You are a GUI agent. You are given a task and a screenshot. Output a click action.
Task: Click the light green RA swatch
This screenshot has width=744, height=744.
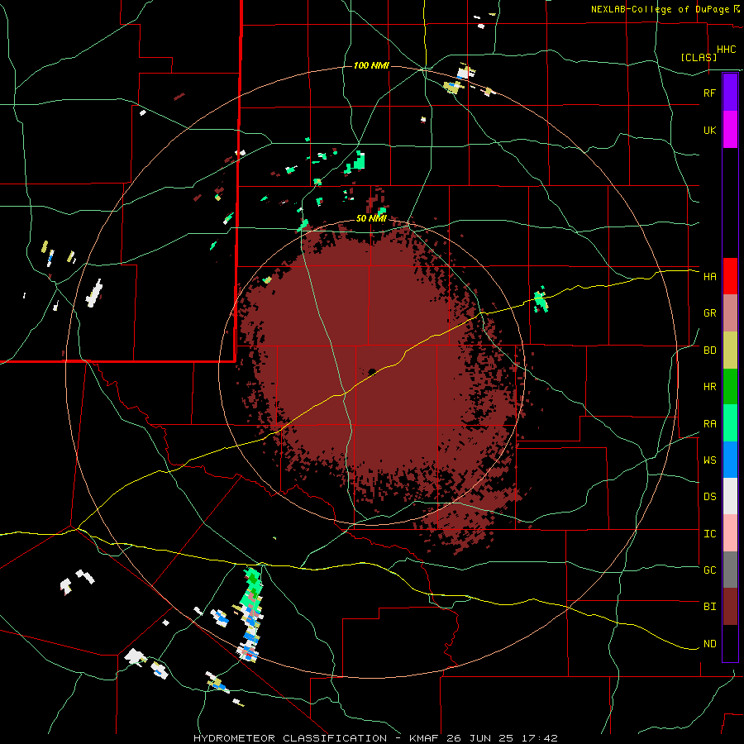(730, 423)
